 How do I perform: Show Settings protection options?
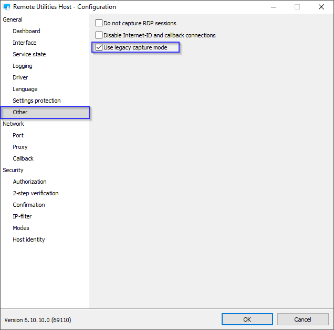(37, 101)
